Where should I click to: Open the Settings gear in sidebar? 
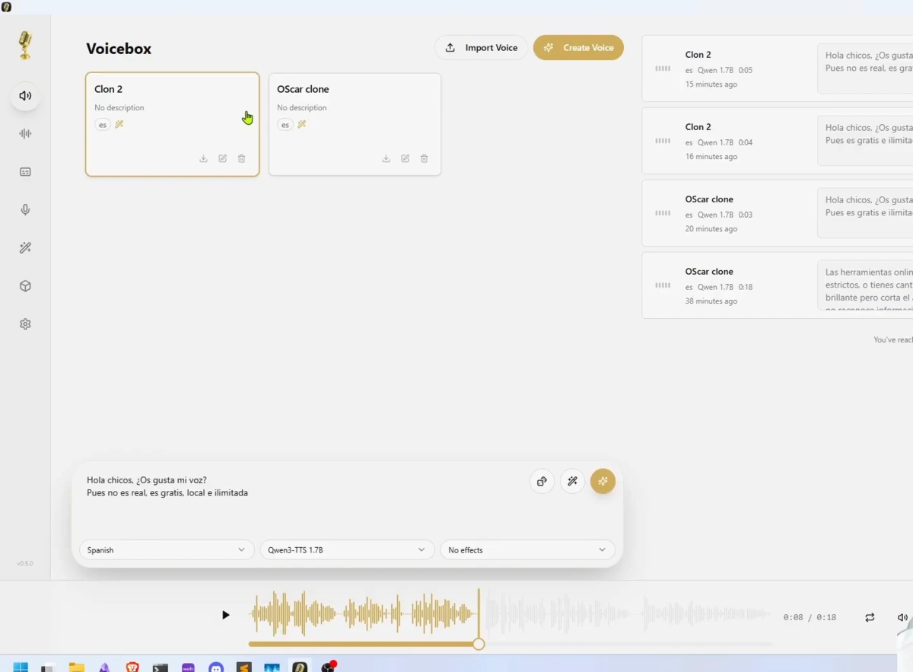[25, 324]
